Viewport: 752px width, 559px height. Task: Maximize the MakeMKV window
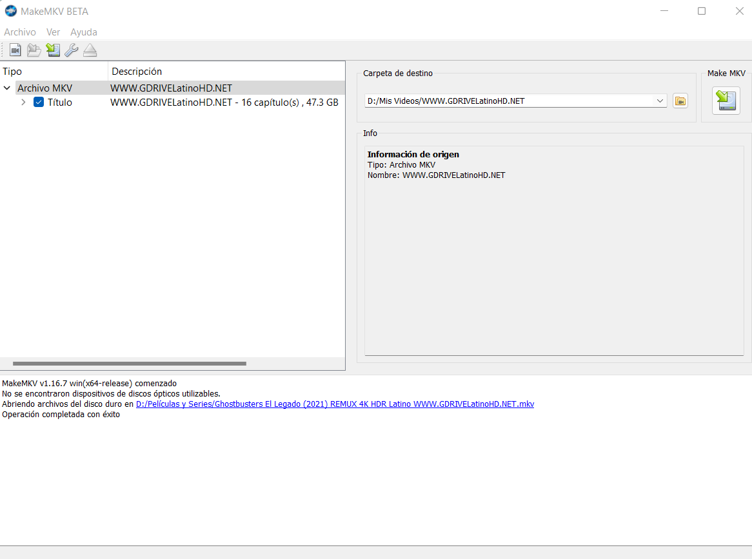(x=702, y=10)
